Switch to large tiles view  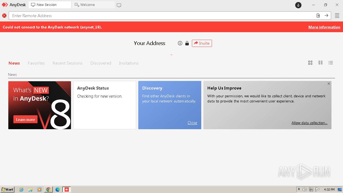point(310,63)
